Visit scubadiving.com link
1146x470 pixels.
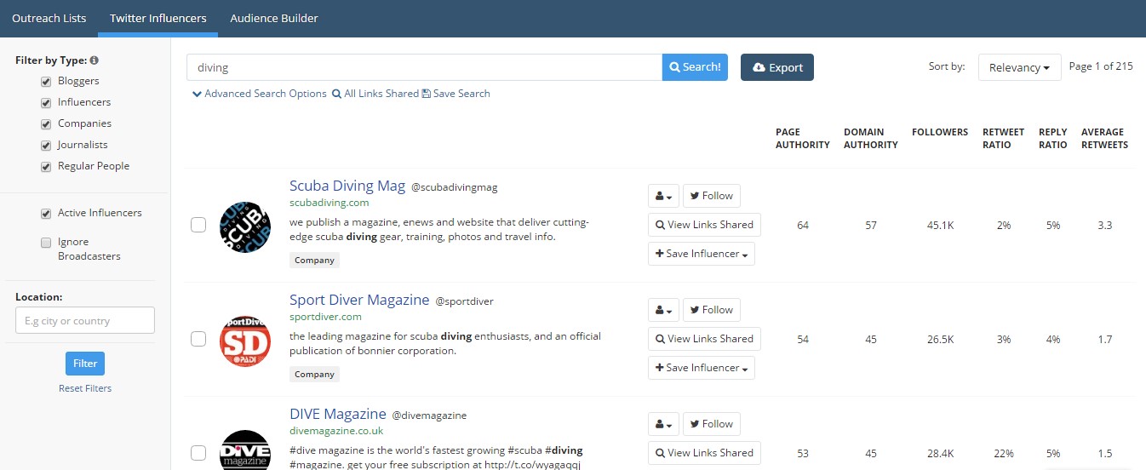329,203
